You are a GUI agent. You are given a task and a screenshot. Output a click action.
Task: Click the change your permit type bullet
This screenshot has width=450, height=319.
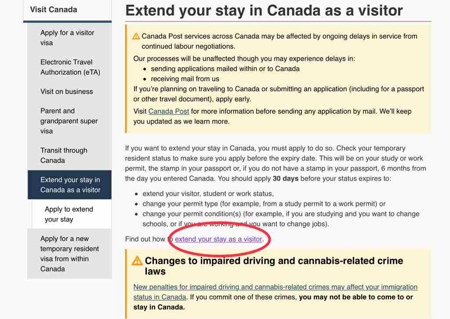[x=264, y=204]
